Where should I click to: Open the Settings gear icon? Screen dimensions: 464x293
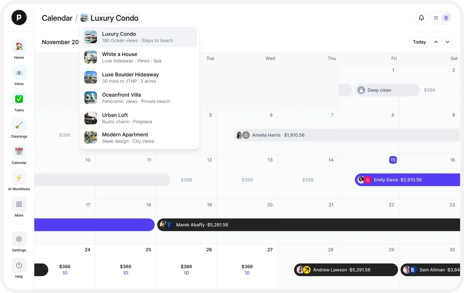click(x=19, y=239)
